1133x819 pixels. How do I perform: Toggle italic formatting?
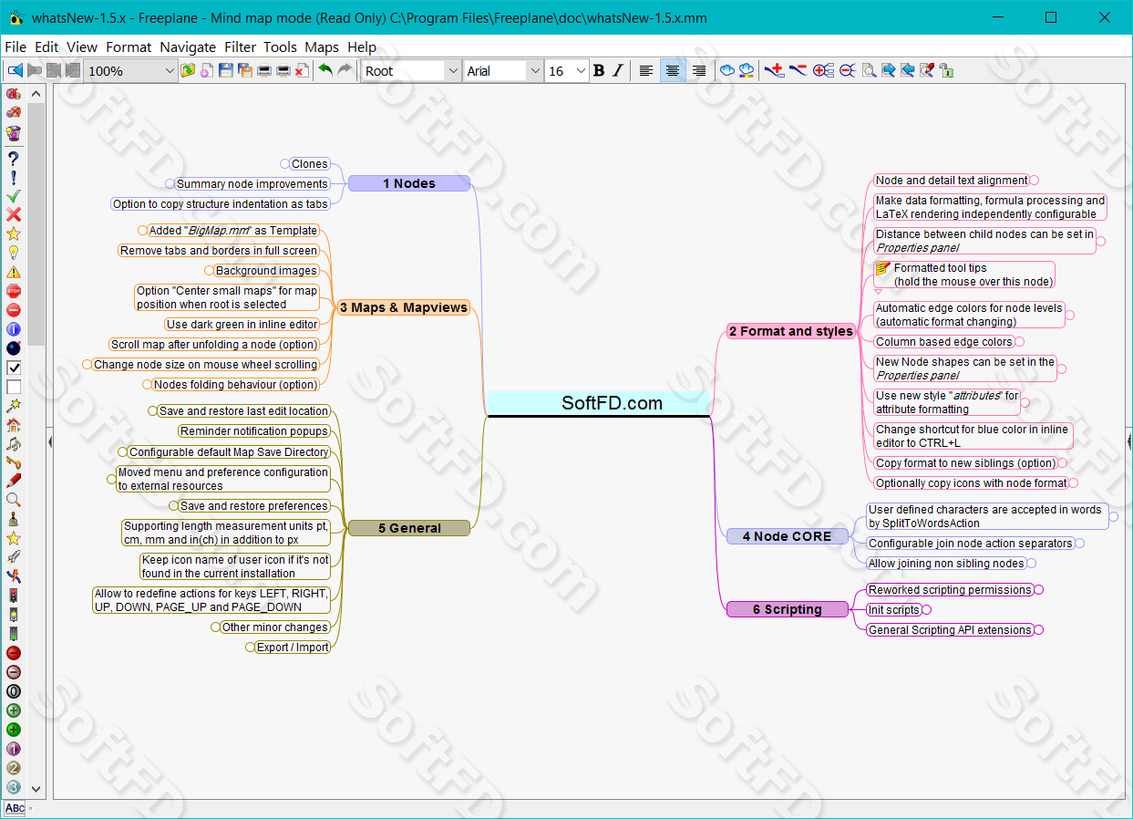pyautogui.click(x=617, y=70)
